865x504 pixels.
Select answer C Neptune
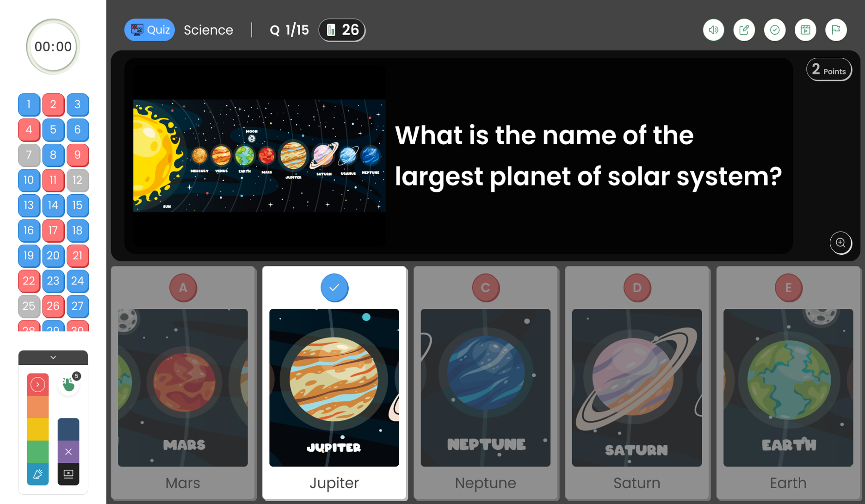[485, 383]
